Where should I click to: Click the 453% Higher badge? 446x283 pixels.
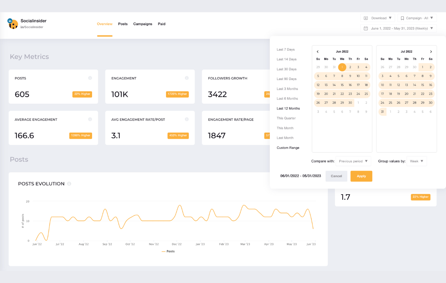[x=178, y=135]
